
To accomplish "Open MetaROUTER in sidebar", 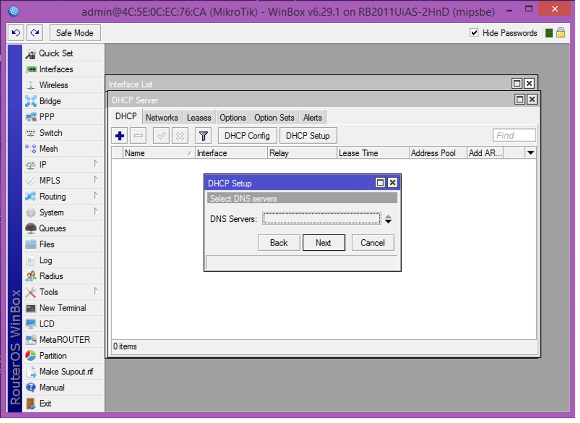I will (63, 340).
